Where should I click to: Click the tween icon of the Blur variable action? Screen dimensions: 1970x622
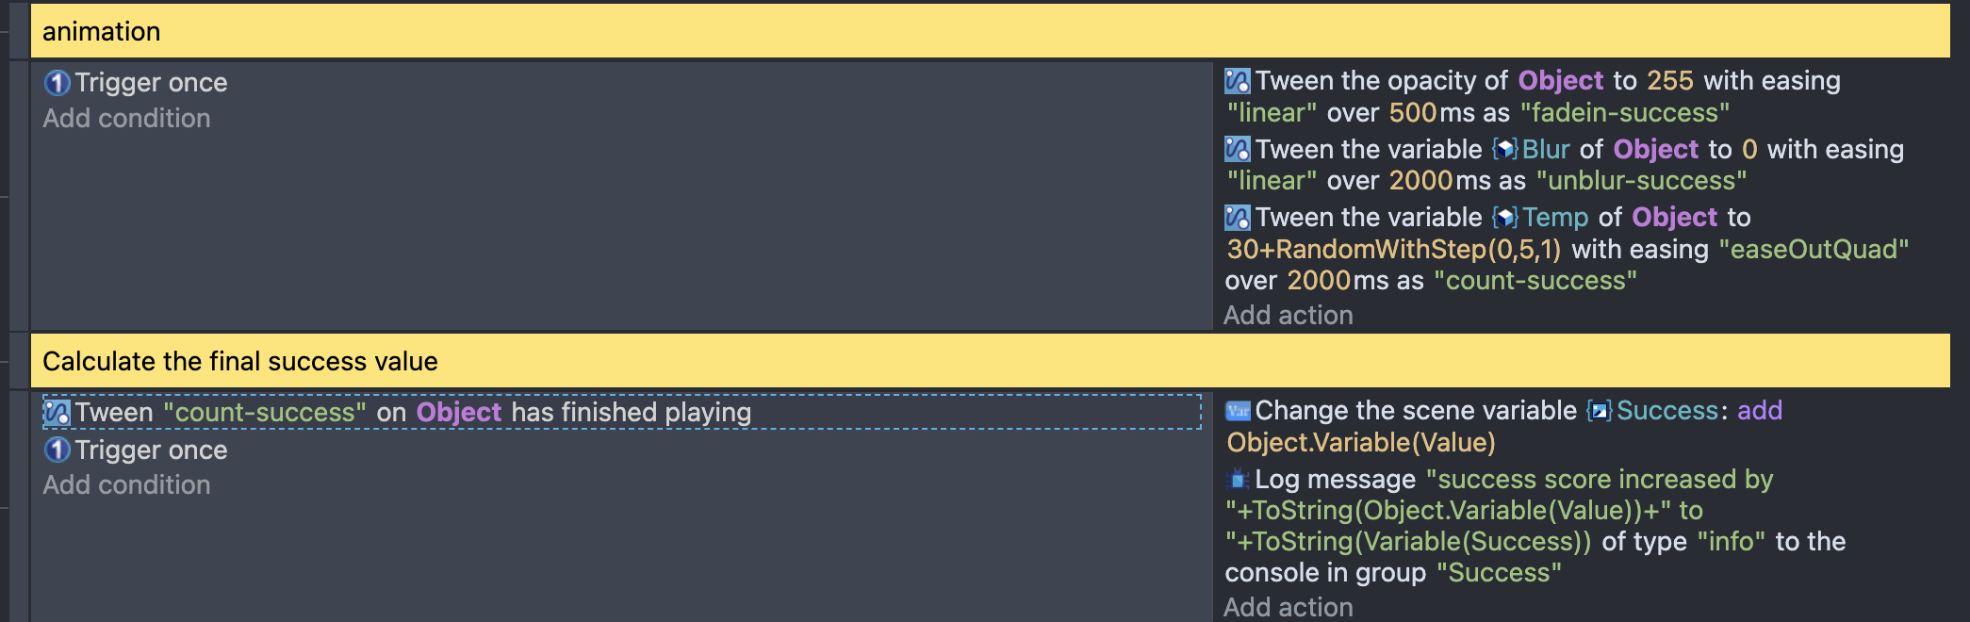pyautogui.click(x=1238, y=149)
